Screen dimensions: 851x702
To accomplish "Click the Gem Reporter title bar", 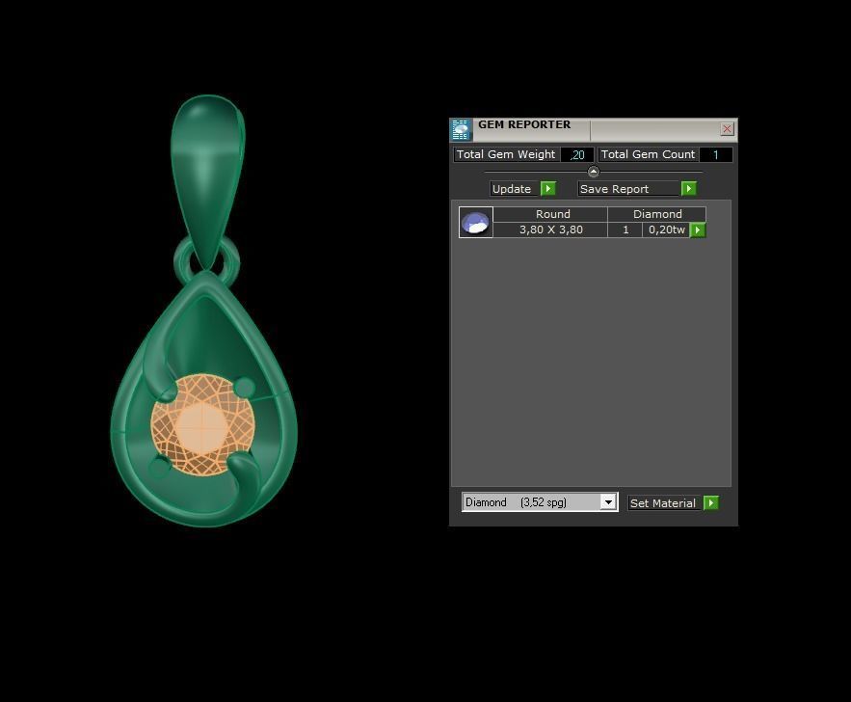I will 595,128.
